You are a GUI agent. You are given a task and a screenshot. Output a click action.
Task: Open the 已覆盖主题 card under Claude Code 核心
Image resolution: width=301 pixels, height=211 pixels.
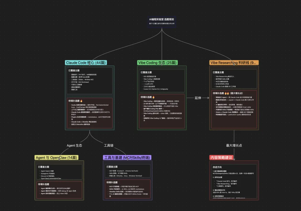click(89, 81)
